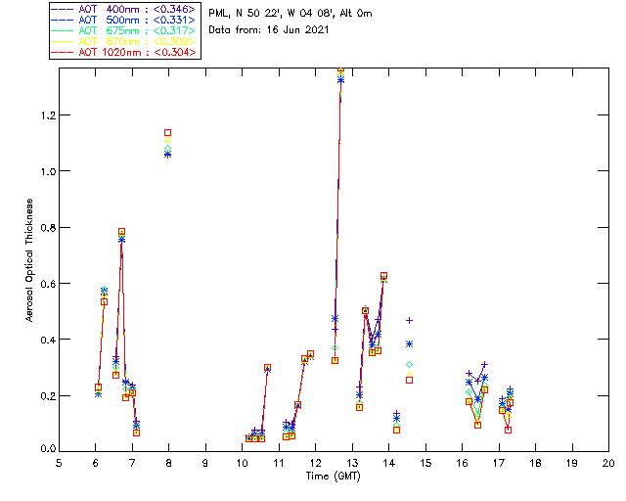
Task: Click the x-axis tick label '13'
Action: coord(352,463)
